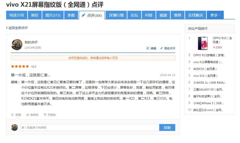Viewport: 240px width, 143px height.
Task: Open the 在线购买 tab
Action: pos(196,15)
